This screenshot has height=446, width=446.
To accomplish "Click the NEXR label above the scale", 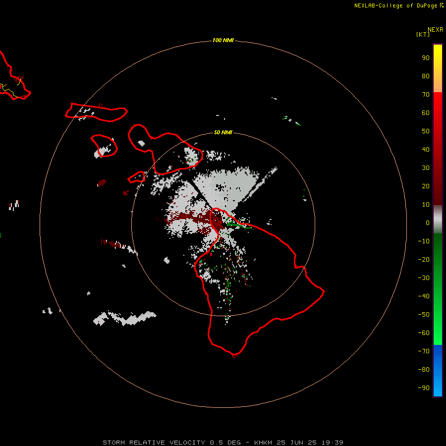I will (435, 30).
